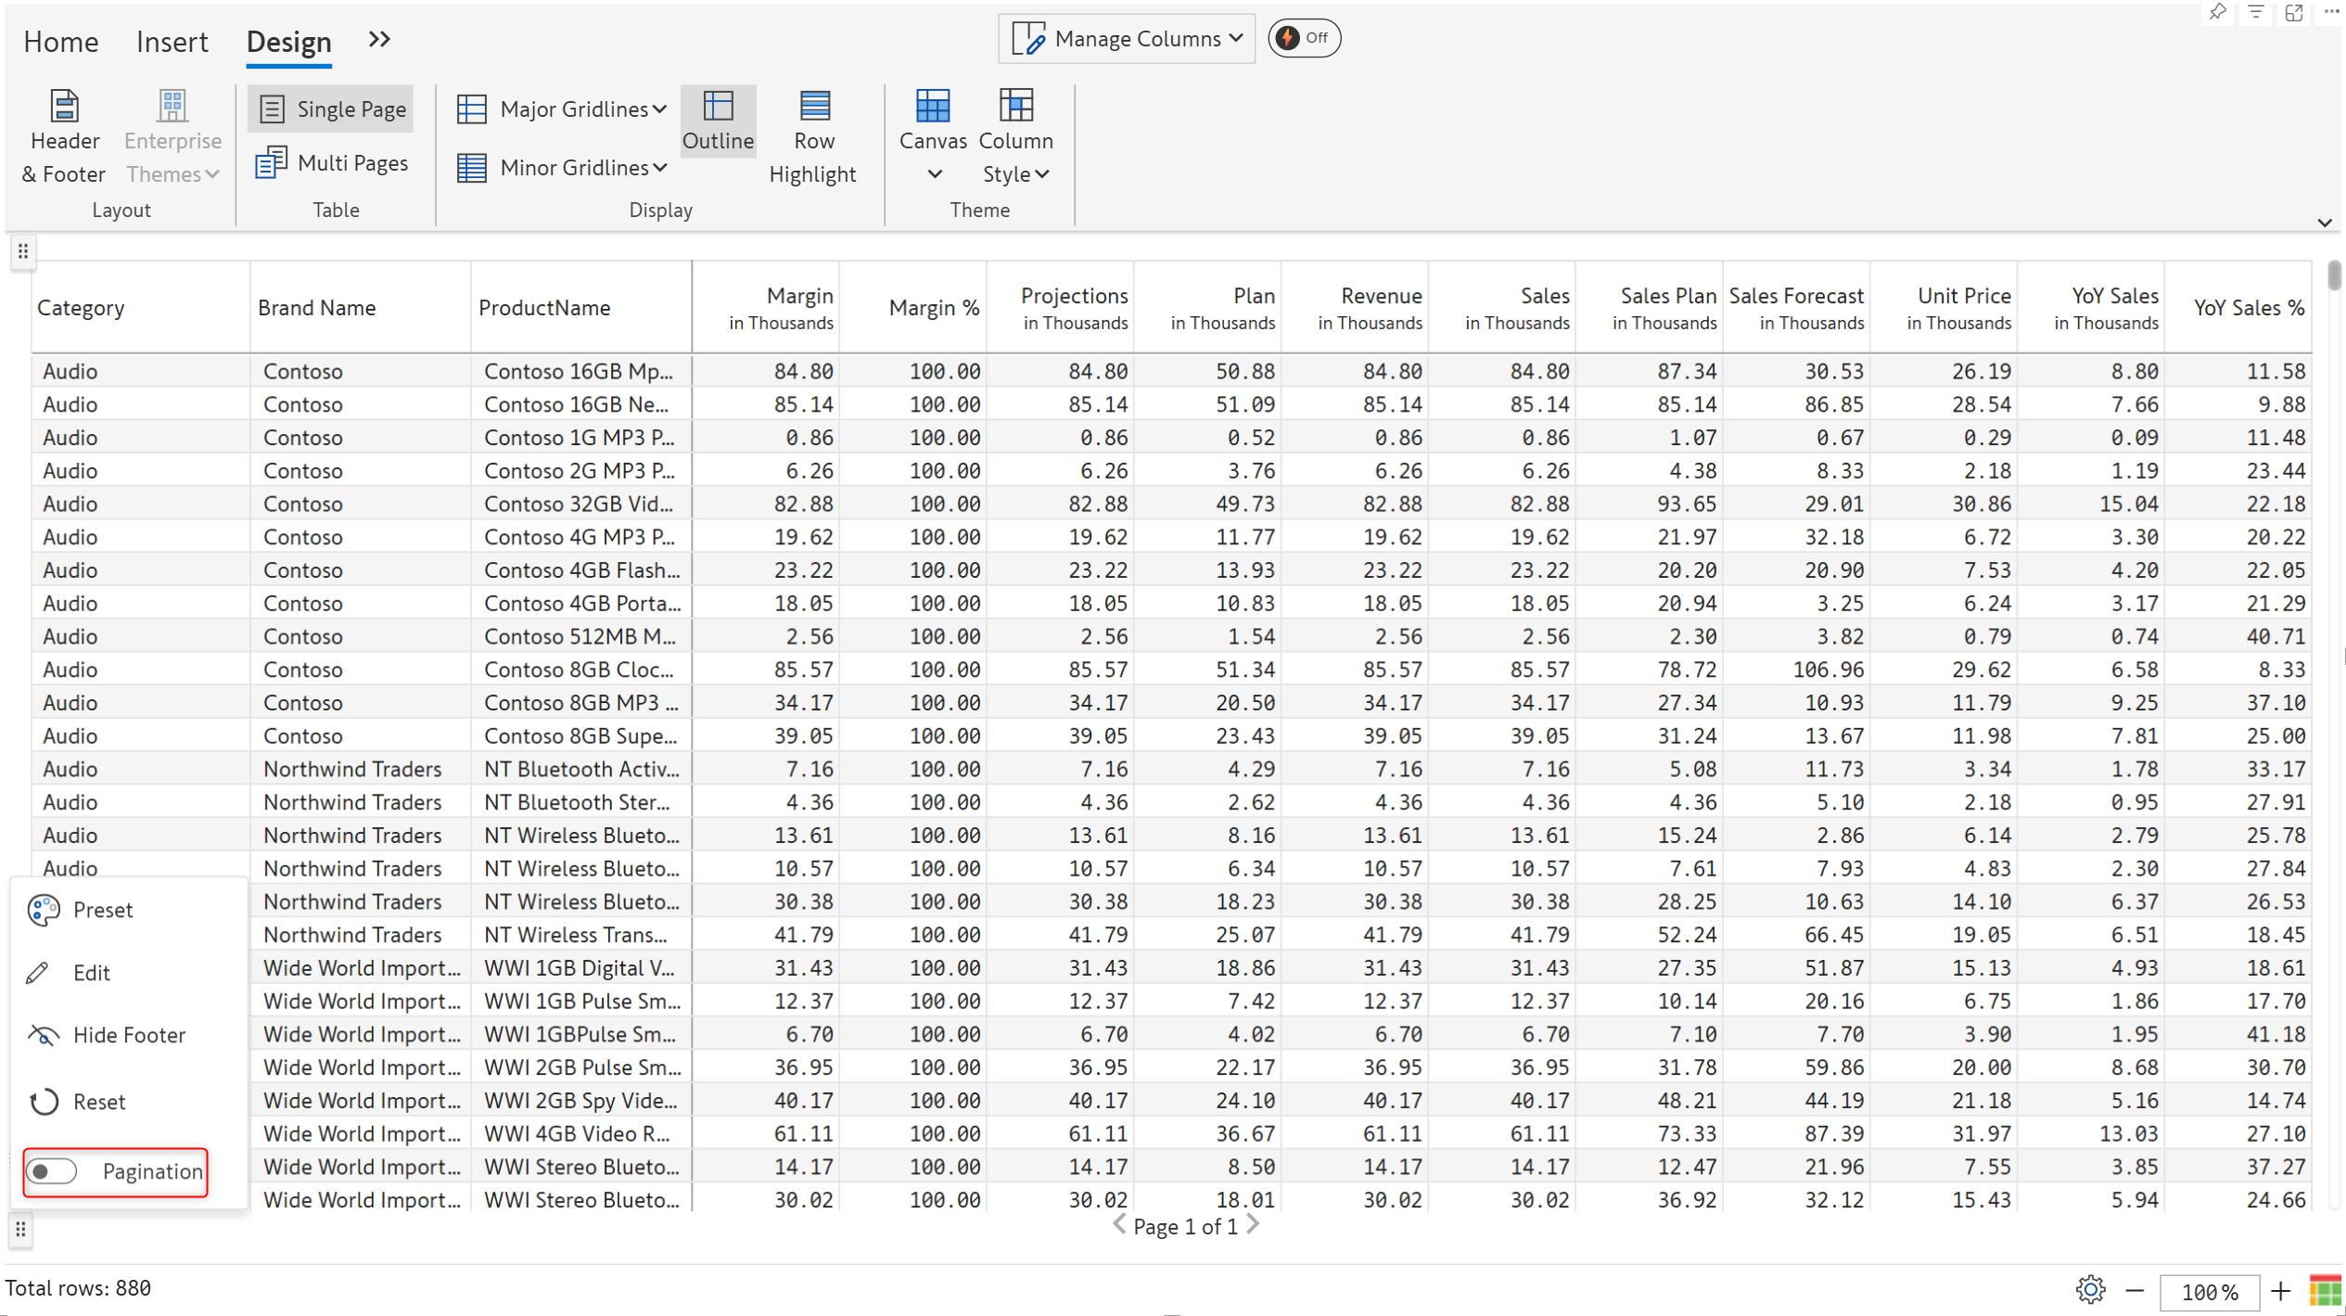Toggle the Pagination switch
The height and width of the screenshot is (1316, 2346).
[52, 1171]
